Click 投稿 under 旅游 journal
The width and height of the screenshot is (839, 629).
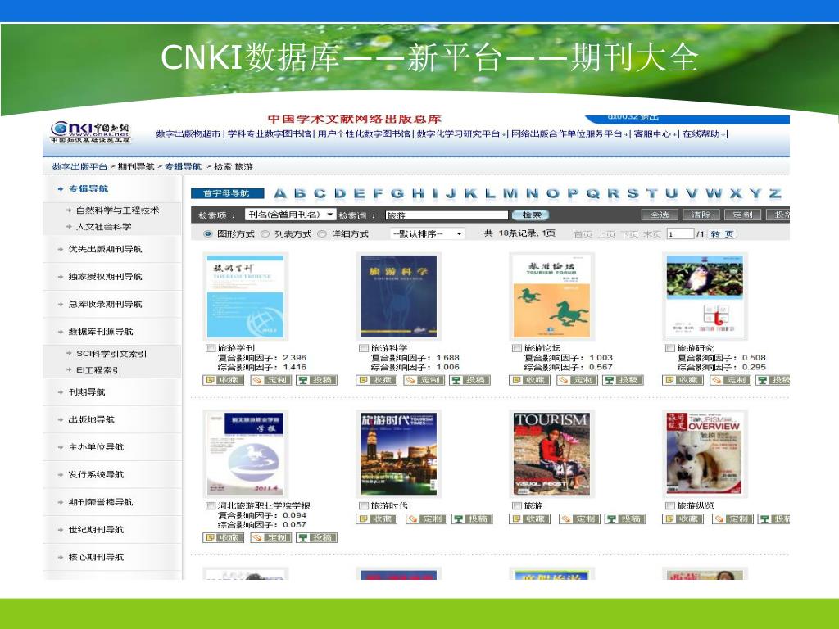(625, 518)
